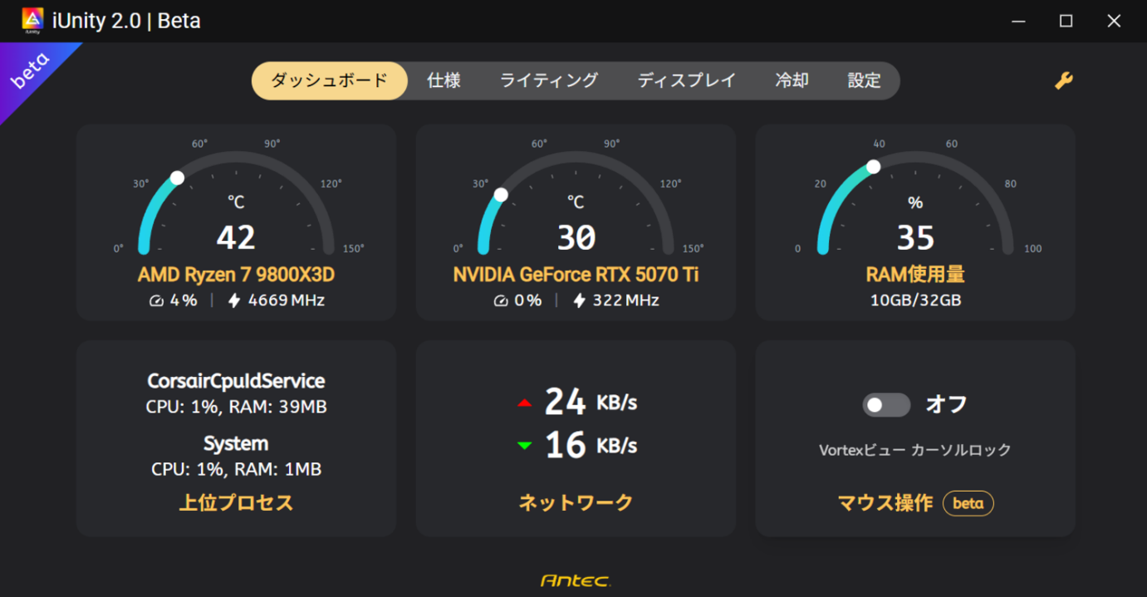Toggle the Vortexビュー カーソルロック switch
The height and width of the screenshot is (597, 1147).
click(x=886, y=405)
